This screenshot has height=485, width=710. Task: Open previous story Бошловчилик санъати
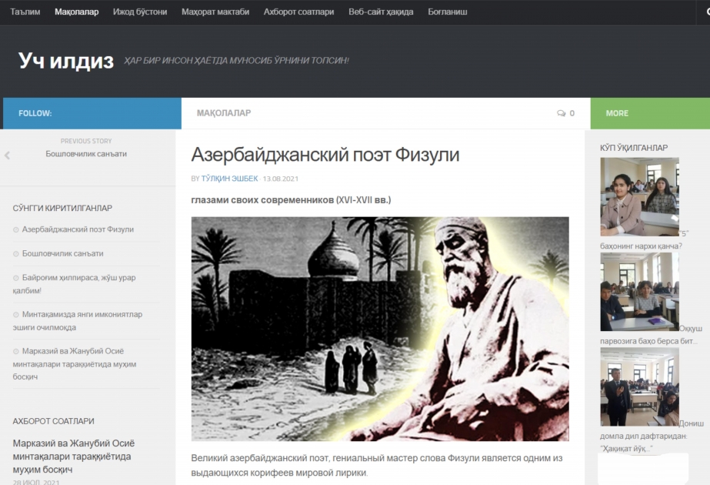tap(86, 154)
